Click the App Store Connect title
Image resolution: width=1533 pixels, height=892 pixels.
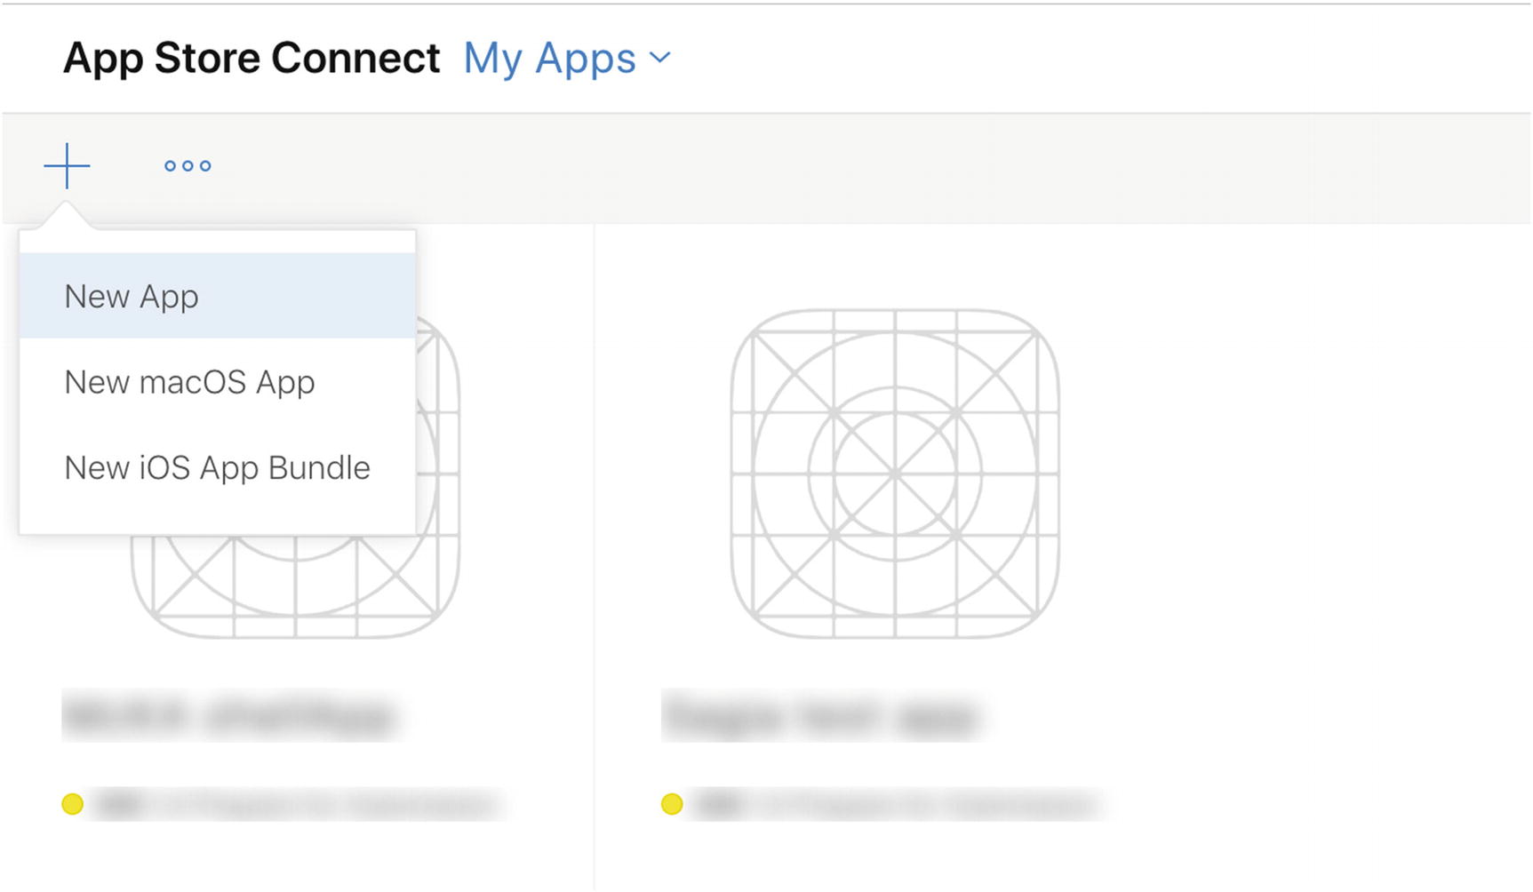point(252,59)
